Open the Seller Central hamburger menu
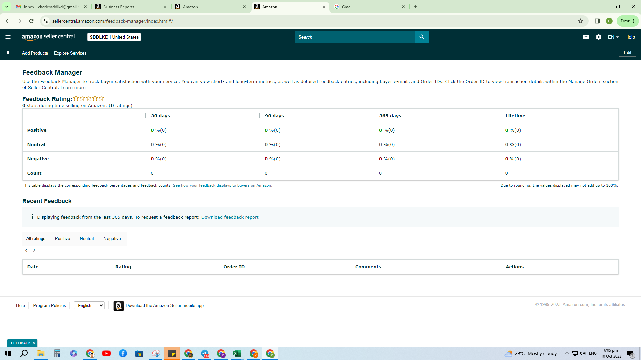Viewport: 641px width, 360px height. point(8,37)
